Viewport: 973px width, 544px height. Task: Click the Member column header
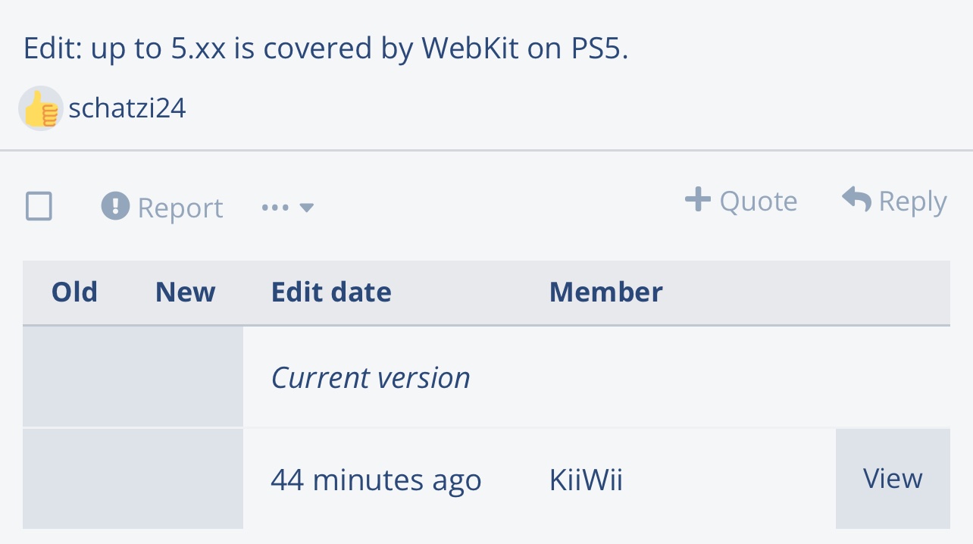[605, 292]
